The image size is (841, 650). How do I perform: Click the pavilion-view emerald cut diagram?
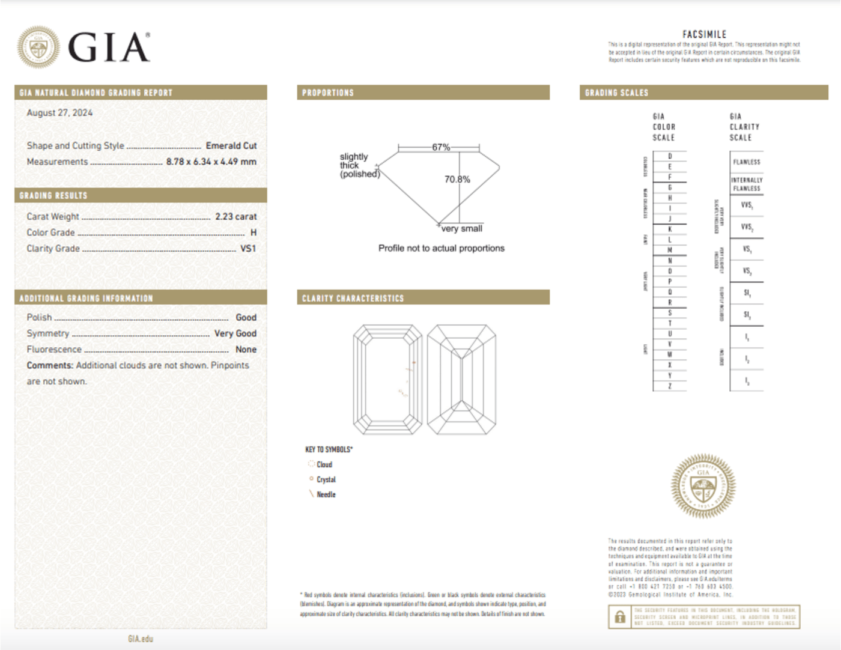[461, 379]
